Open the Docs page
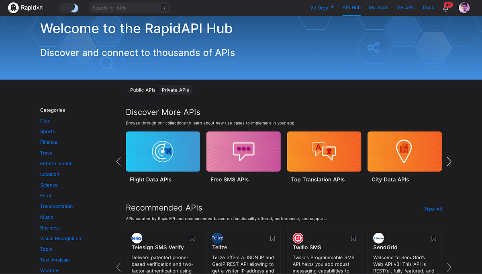Screen dimensions: 482x274 tap(428, 8)
